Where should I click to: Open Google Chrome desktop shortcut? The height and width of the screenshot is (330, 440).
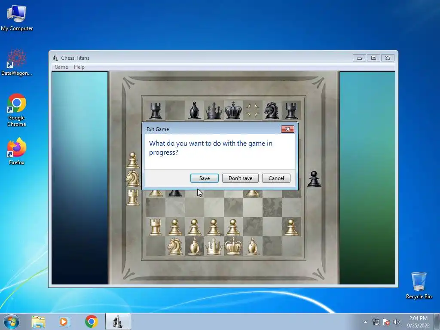pos(17,110)
